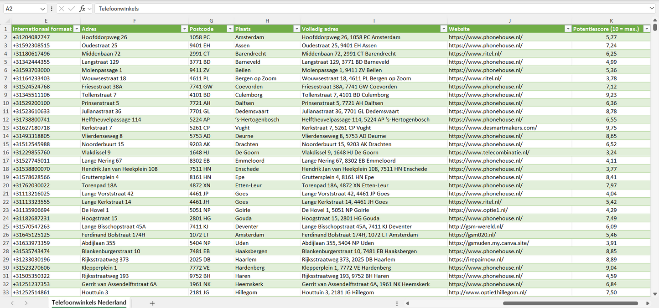This screenshot has height=308, width=659.
Task: Select column J header
Action: coord(509,21)
